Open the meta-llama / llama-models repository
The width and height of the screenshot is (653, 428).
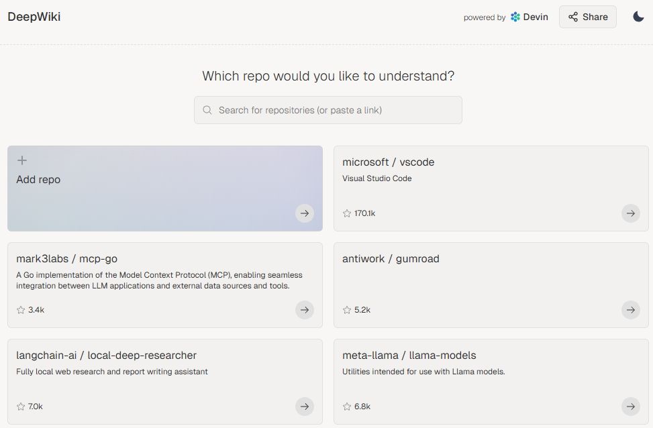[491, 381]
